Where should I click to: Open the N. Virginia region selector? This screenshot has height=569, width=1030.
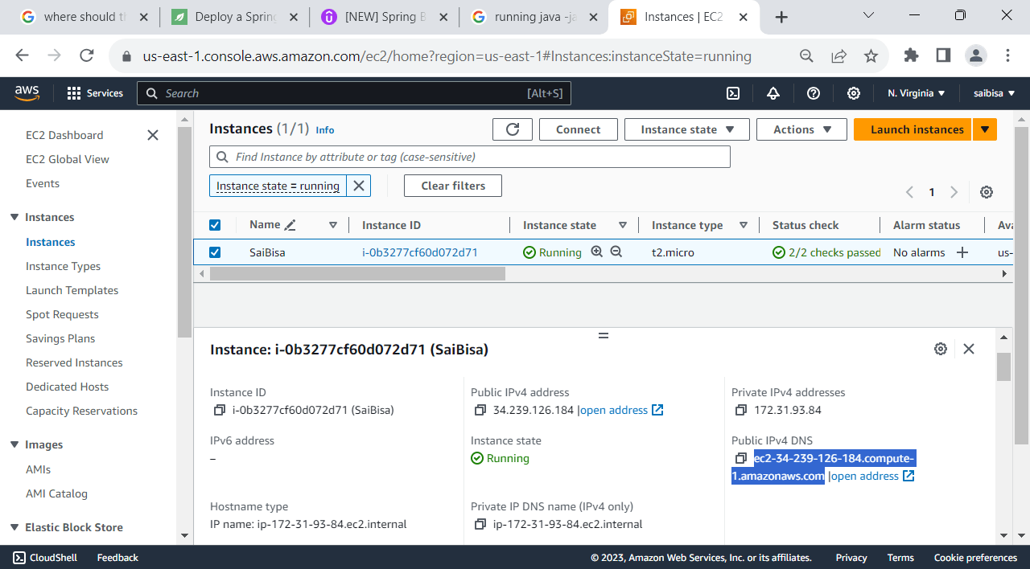click(916, 93)
